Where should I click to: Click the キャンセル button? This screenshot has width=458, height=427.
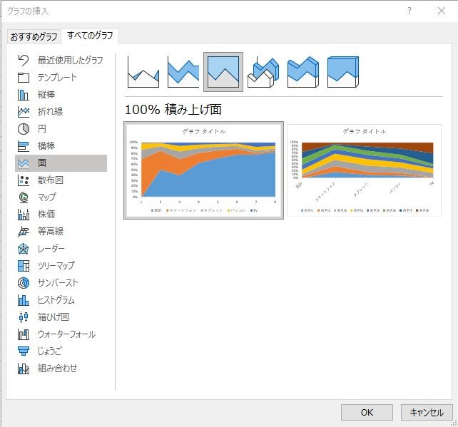click(x=427, y=413)
